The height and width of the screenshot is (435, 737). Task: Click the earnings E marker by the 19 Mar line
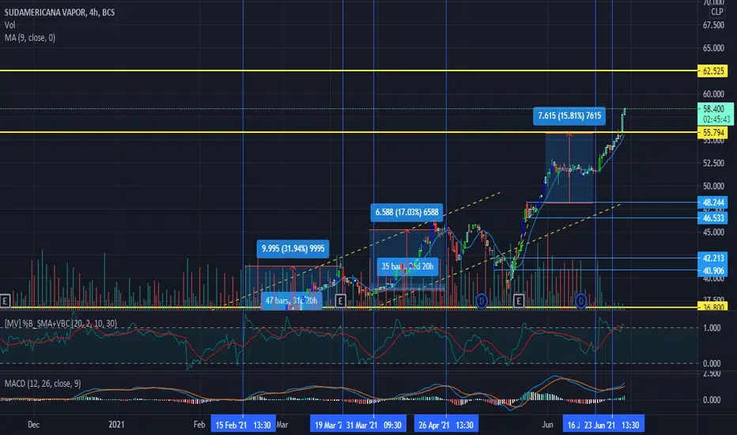click(341, 301)
